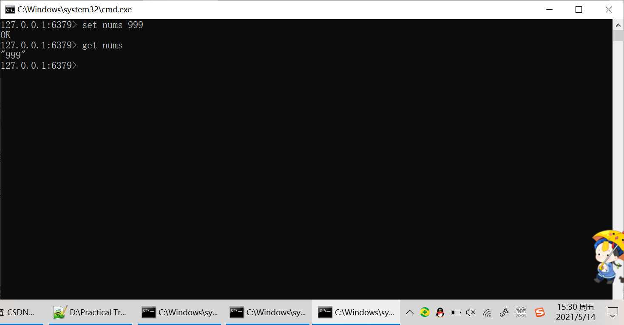Click the 'get nums' command text
This screenshot has height=325, width=624.
click(x=102, y=45)
